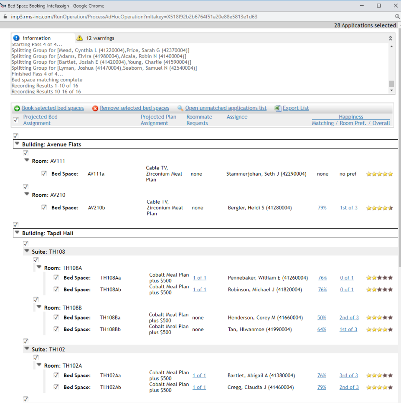Click the Happiness column group header
Viewport: 401px width, 403px height.
coord(351,117)
